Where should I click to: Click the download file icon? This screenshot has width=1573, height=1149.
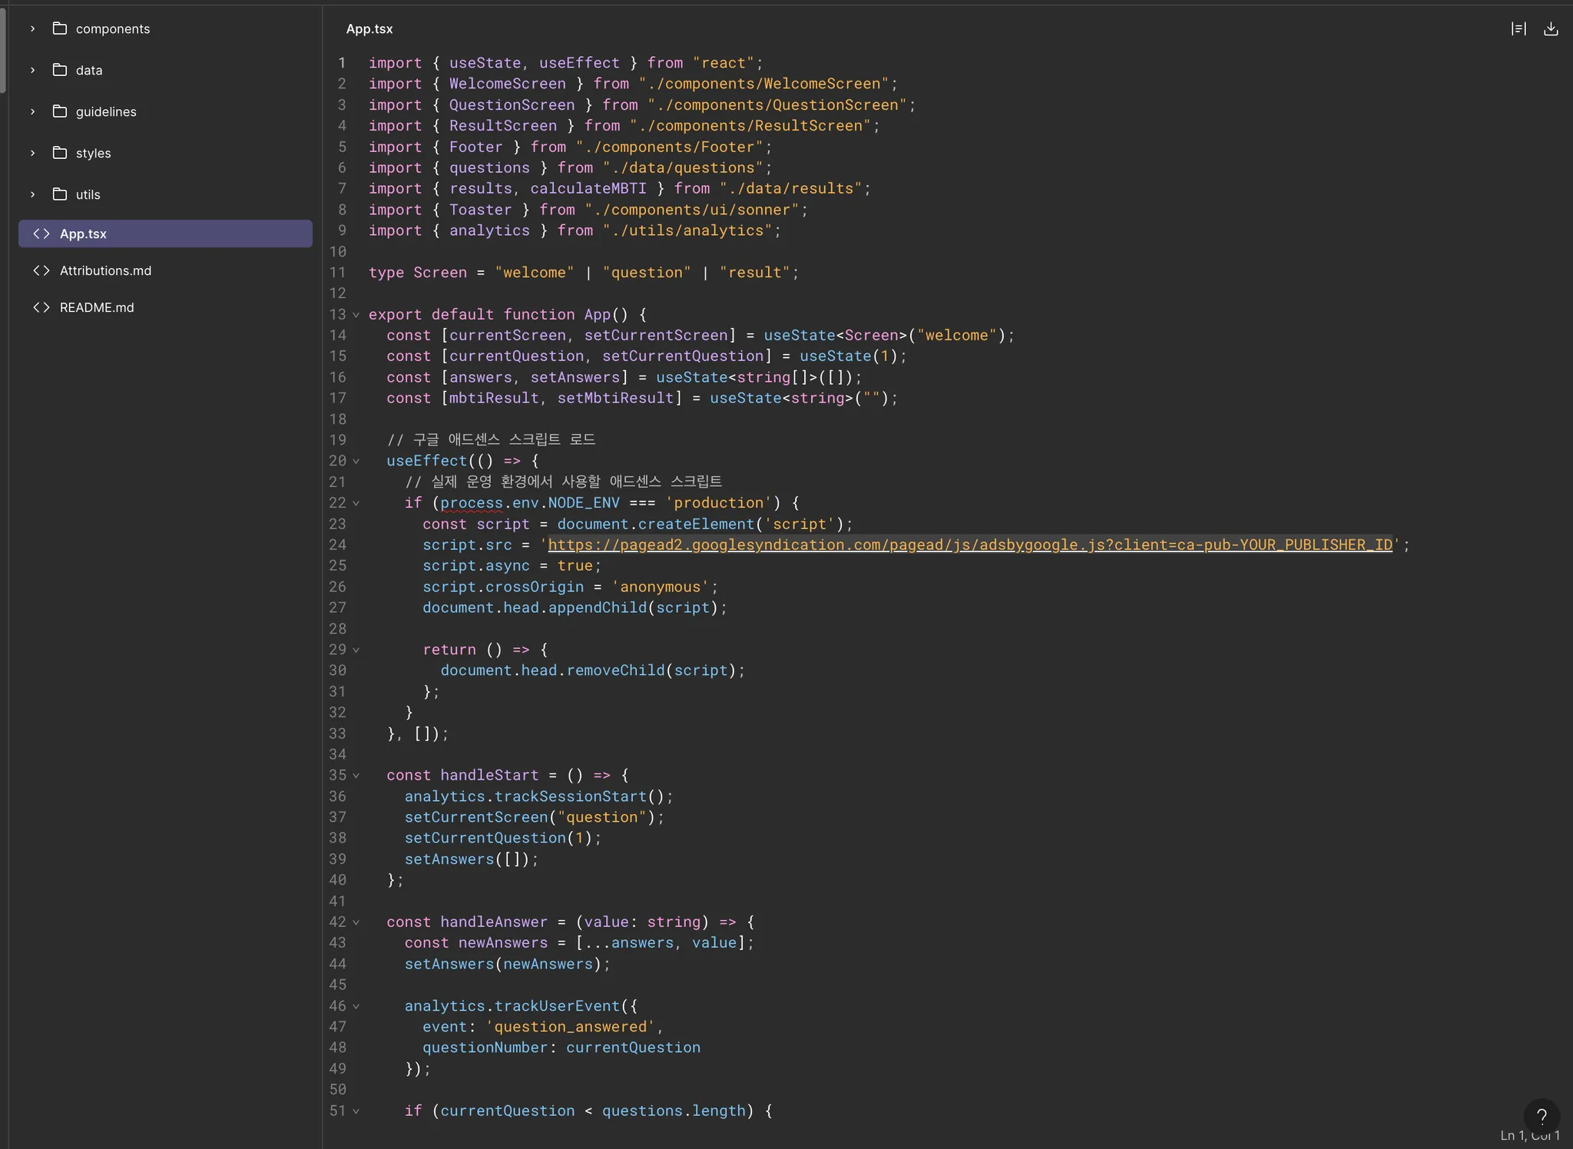pyautogui.click(x=1551, y=29)
